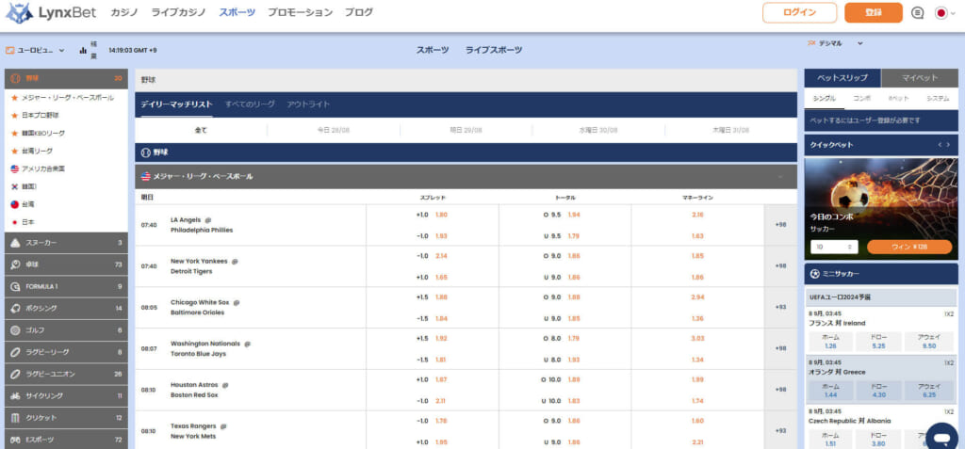Bet on Chicago White Sox spread +1.5
The height and width of the screenshot is (449, 965).
coord(432,297)
